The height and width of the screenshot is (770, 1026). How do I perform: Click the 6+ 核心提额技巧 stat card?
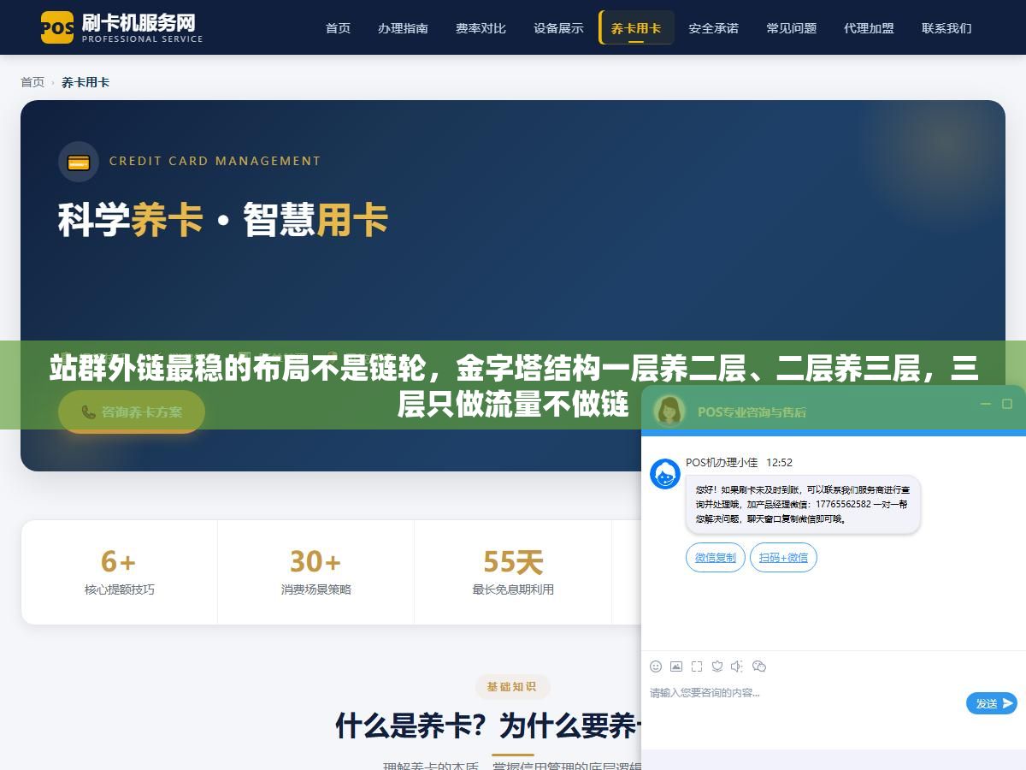tap(120, 572)
